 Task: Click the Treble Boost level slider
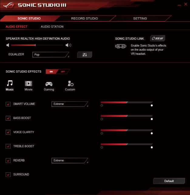(x=127, y=144)
